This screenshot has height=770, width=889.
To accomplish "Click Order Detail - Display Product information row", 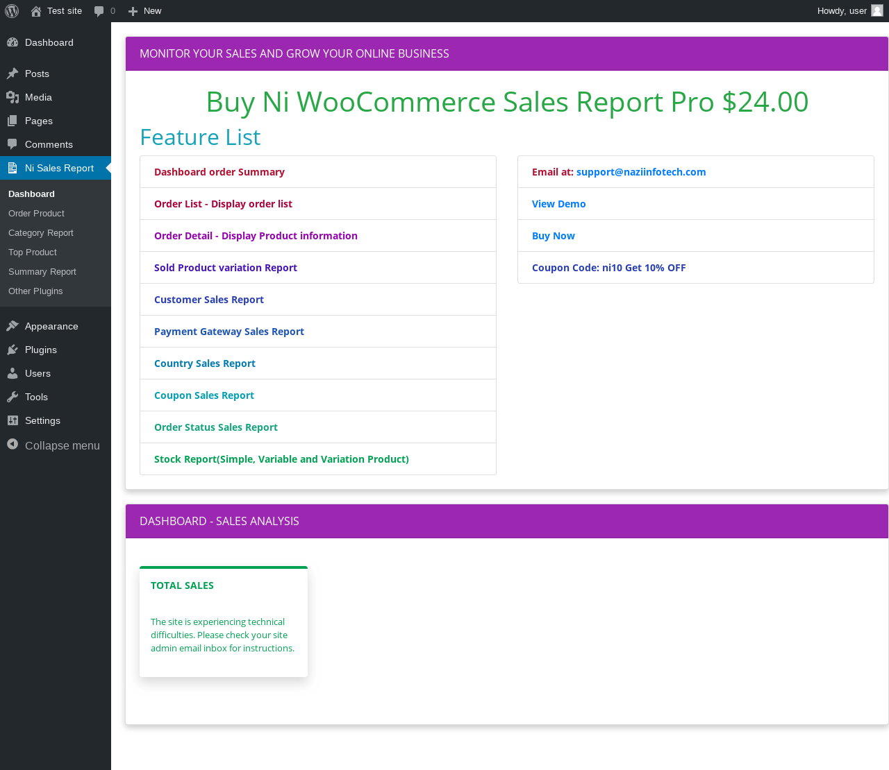I will [x=318, y=236].
